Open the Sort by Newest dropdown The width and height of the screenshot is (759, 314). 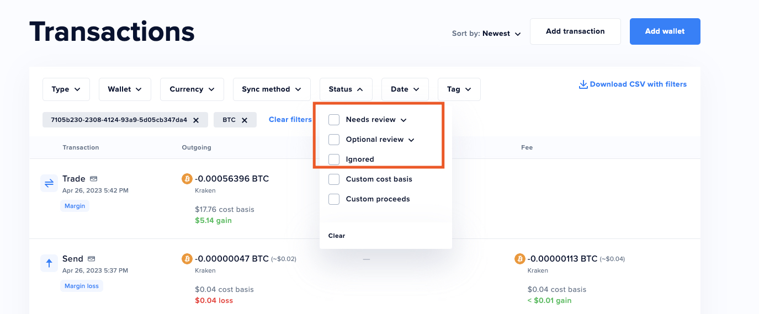coord(486,34)
